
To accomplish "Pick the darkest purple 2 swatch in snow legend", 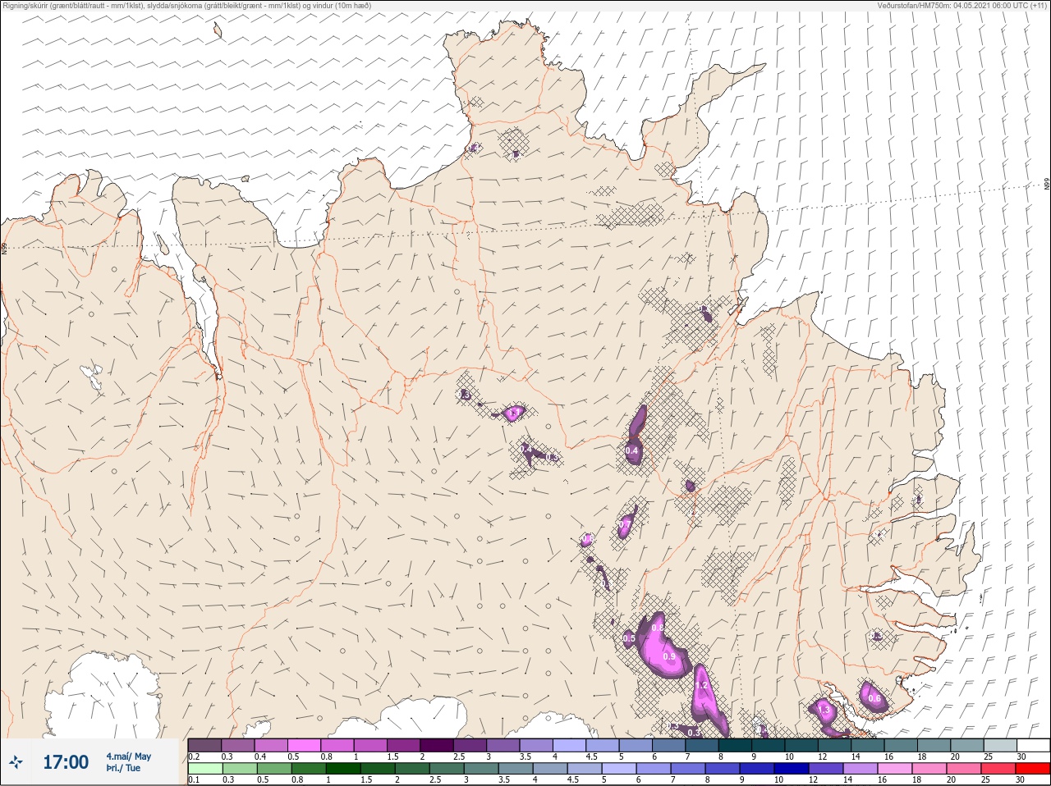I will [437, 745].
